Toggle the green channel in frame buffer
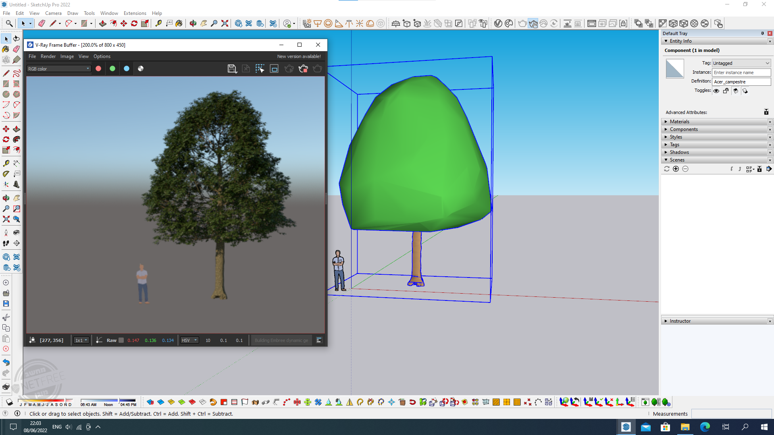Image resolution: width=774 pixels, height=435 pixels. pyautogui.click(x=112, y=69)
